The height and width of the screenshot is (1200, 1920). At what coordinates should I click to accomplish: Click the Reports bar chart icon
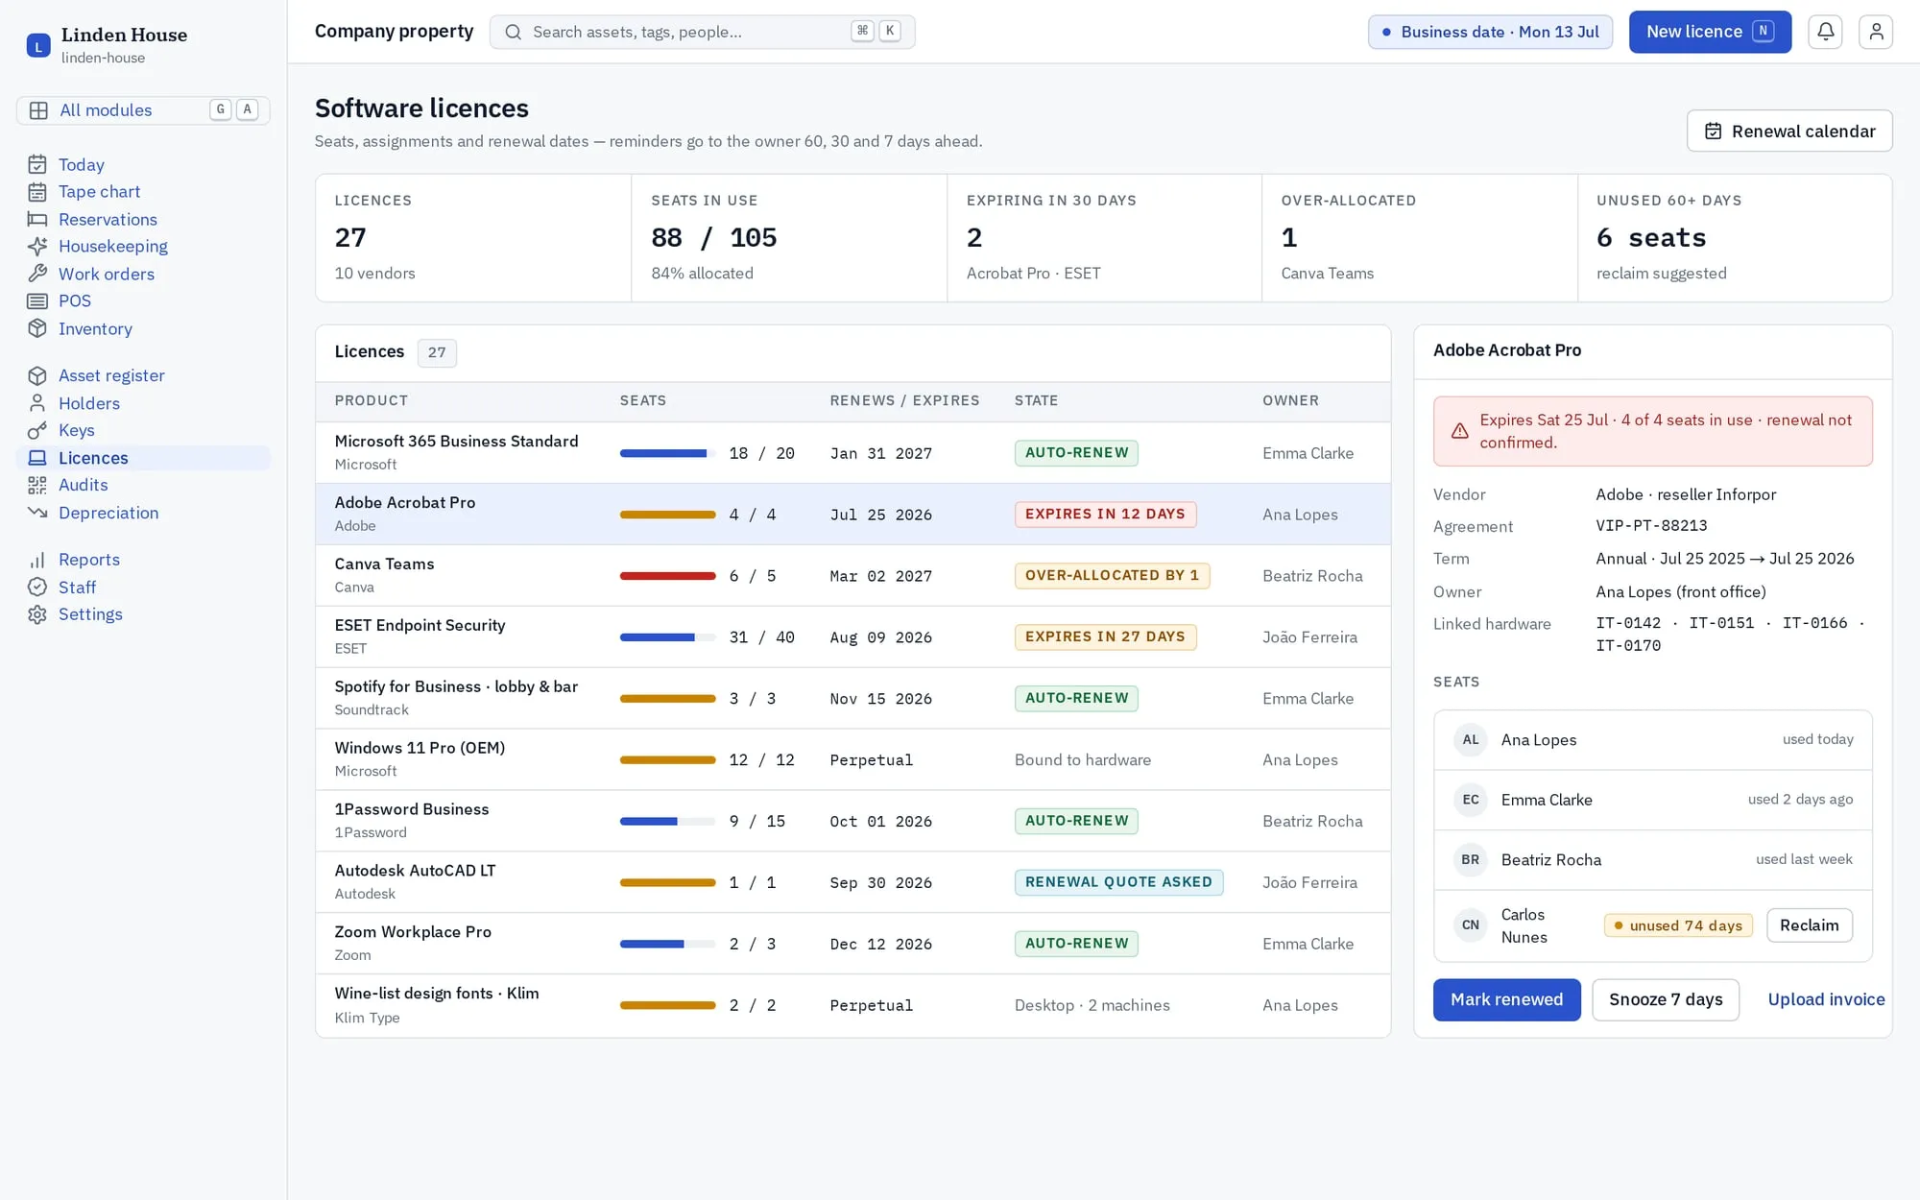(x=37, y=560)
